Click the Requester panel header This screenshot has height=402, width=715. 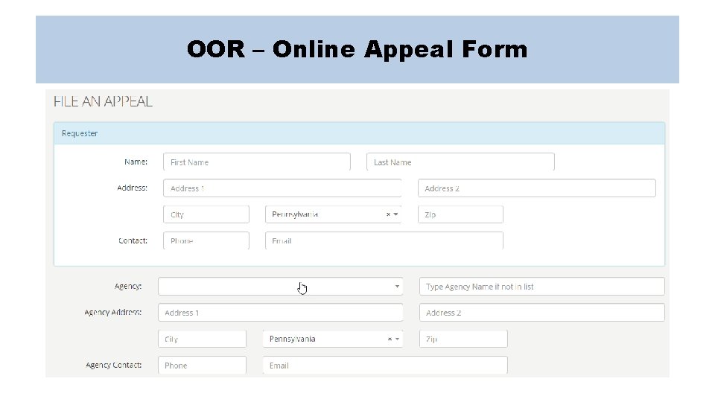359,133
